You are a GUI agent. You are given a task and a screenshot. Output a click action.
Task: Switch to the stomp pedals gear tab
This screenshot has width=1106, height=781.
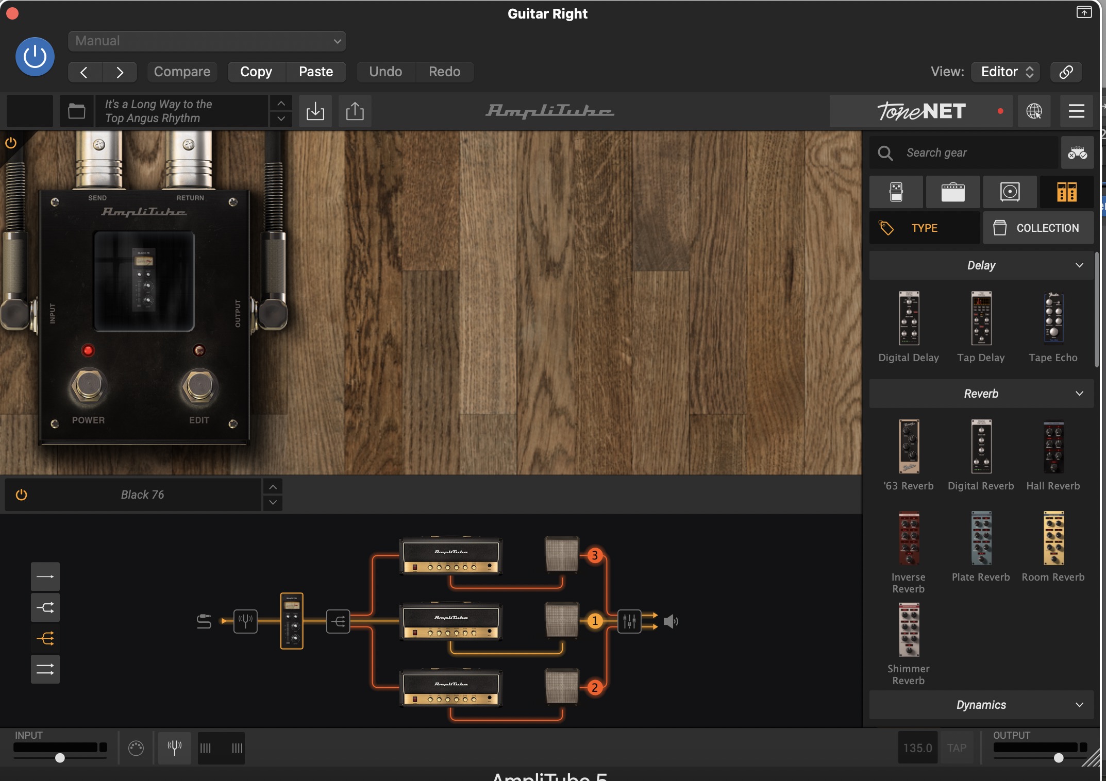tap(896, 192)
